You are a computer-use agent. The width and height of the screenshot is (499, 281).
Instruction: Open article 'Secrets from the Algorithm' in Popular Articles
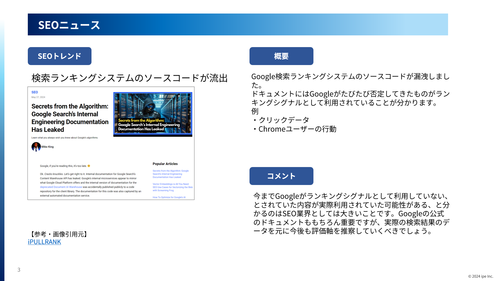[x=170, y=174]
